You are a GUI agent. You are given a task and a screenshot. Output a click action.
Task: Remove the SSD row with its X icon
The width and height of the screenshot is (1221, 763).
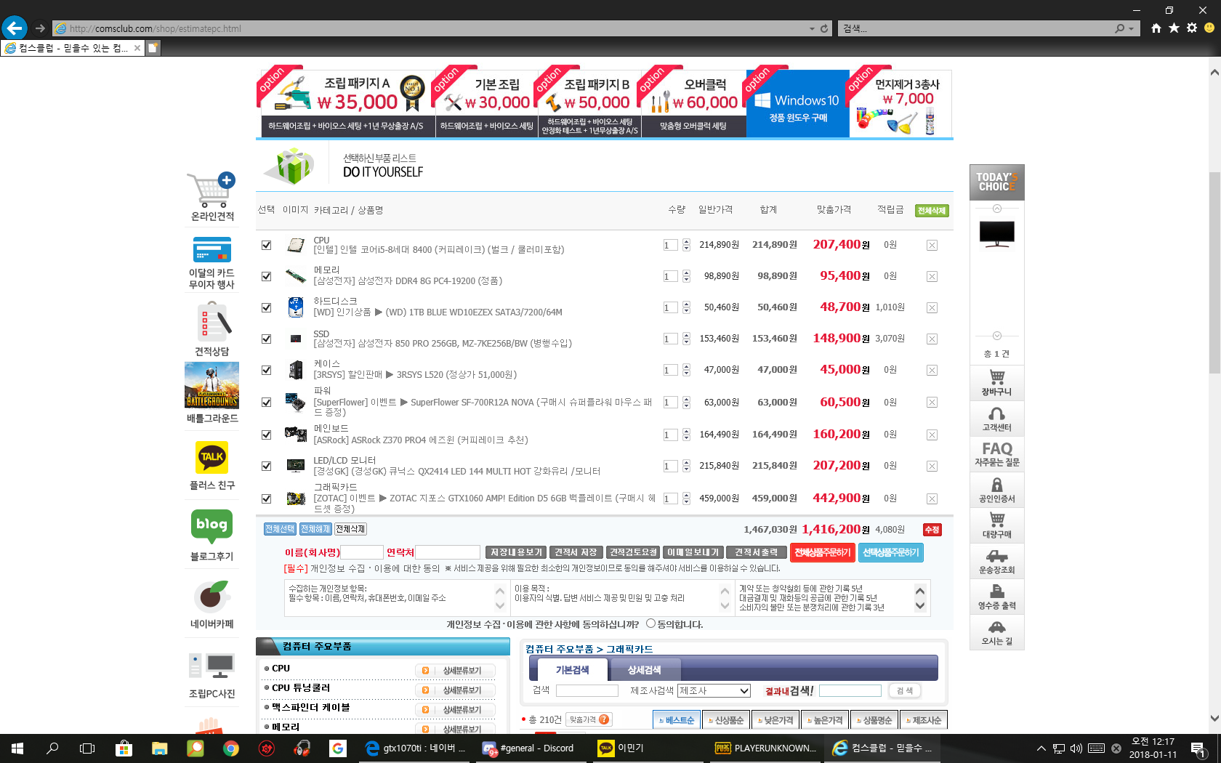932,339
